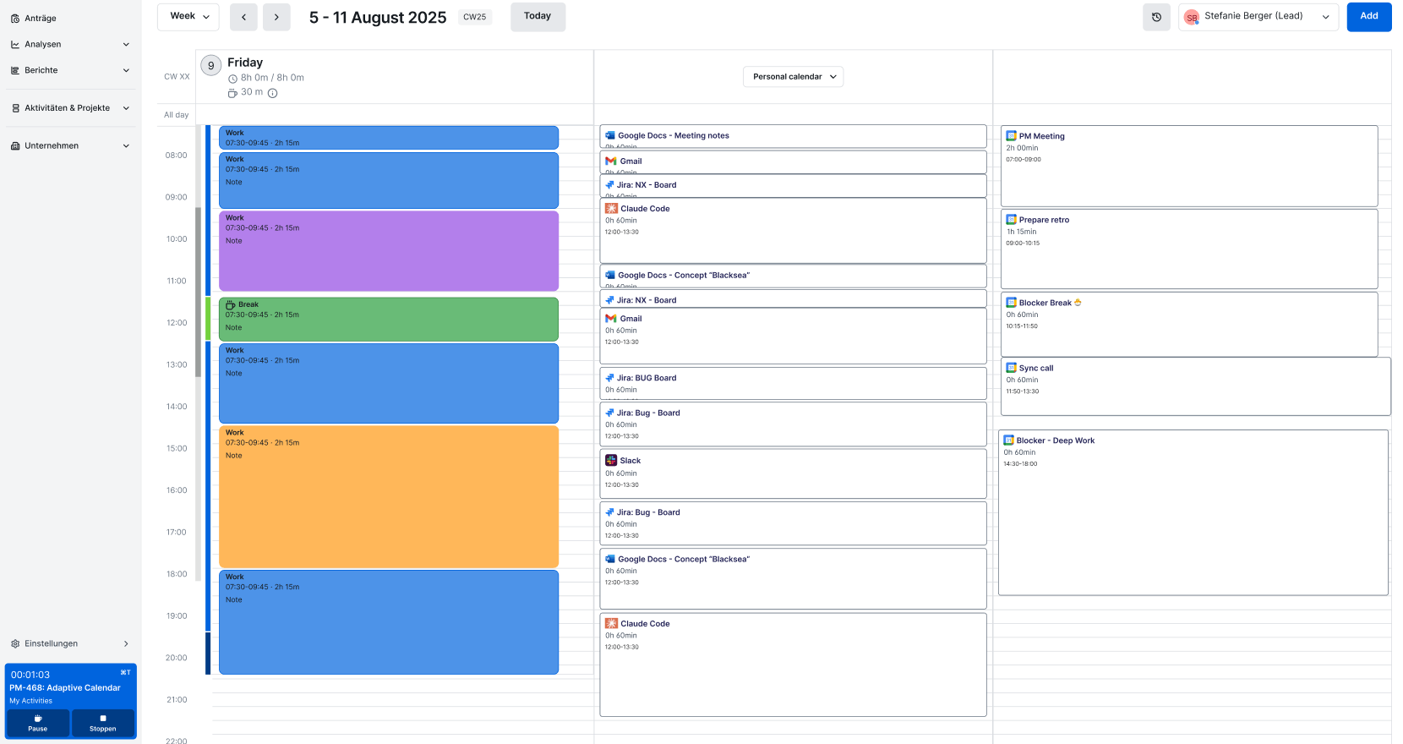The image size is (1403, 744).
Task: Click the calendar vertical scrollbar
Action: pyautogui.click(x=198, y=292)
